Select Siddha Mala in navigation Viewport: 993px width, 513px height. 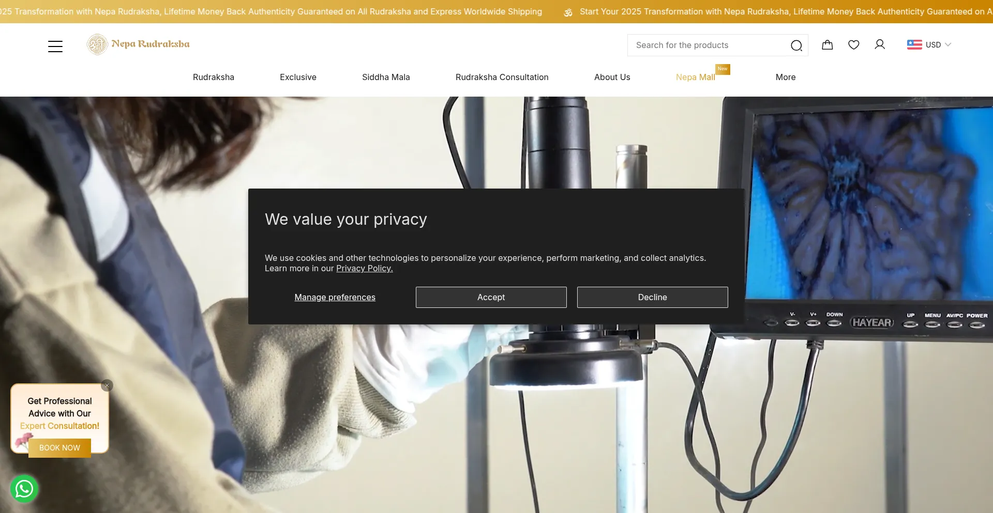(386, 77)
